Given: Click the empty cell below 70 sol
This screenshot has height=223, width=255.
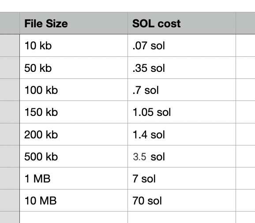Looking at the screenshot, I should pos(182,217).
